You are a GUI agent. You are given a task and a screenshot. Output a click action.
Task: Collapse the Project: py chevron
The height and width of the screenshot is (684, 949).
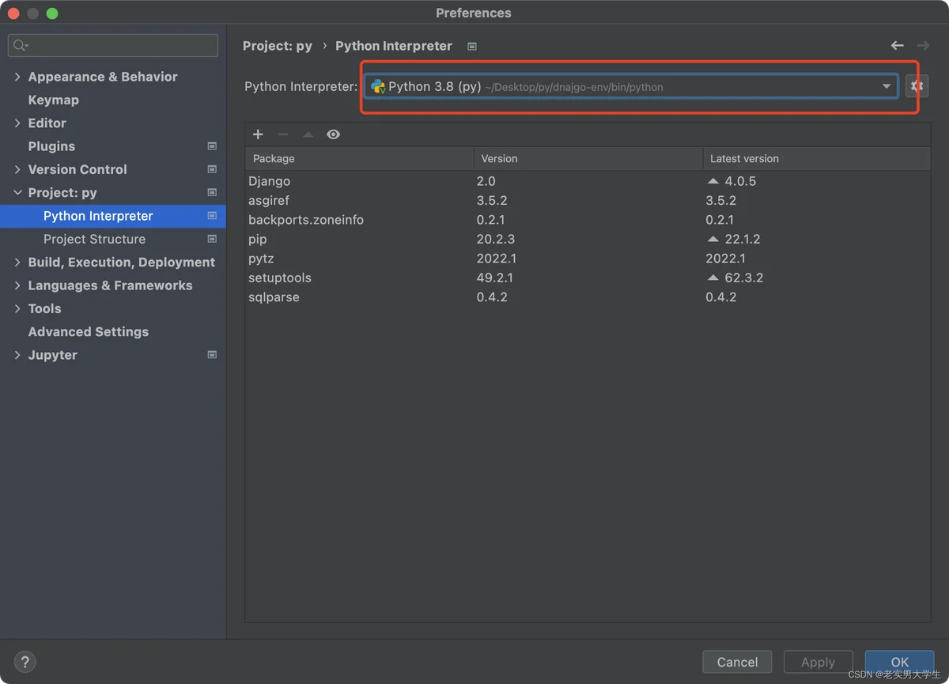click(x=17, y=193)
